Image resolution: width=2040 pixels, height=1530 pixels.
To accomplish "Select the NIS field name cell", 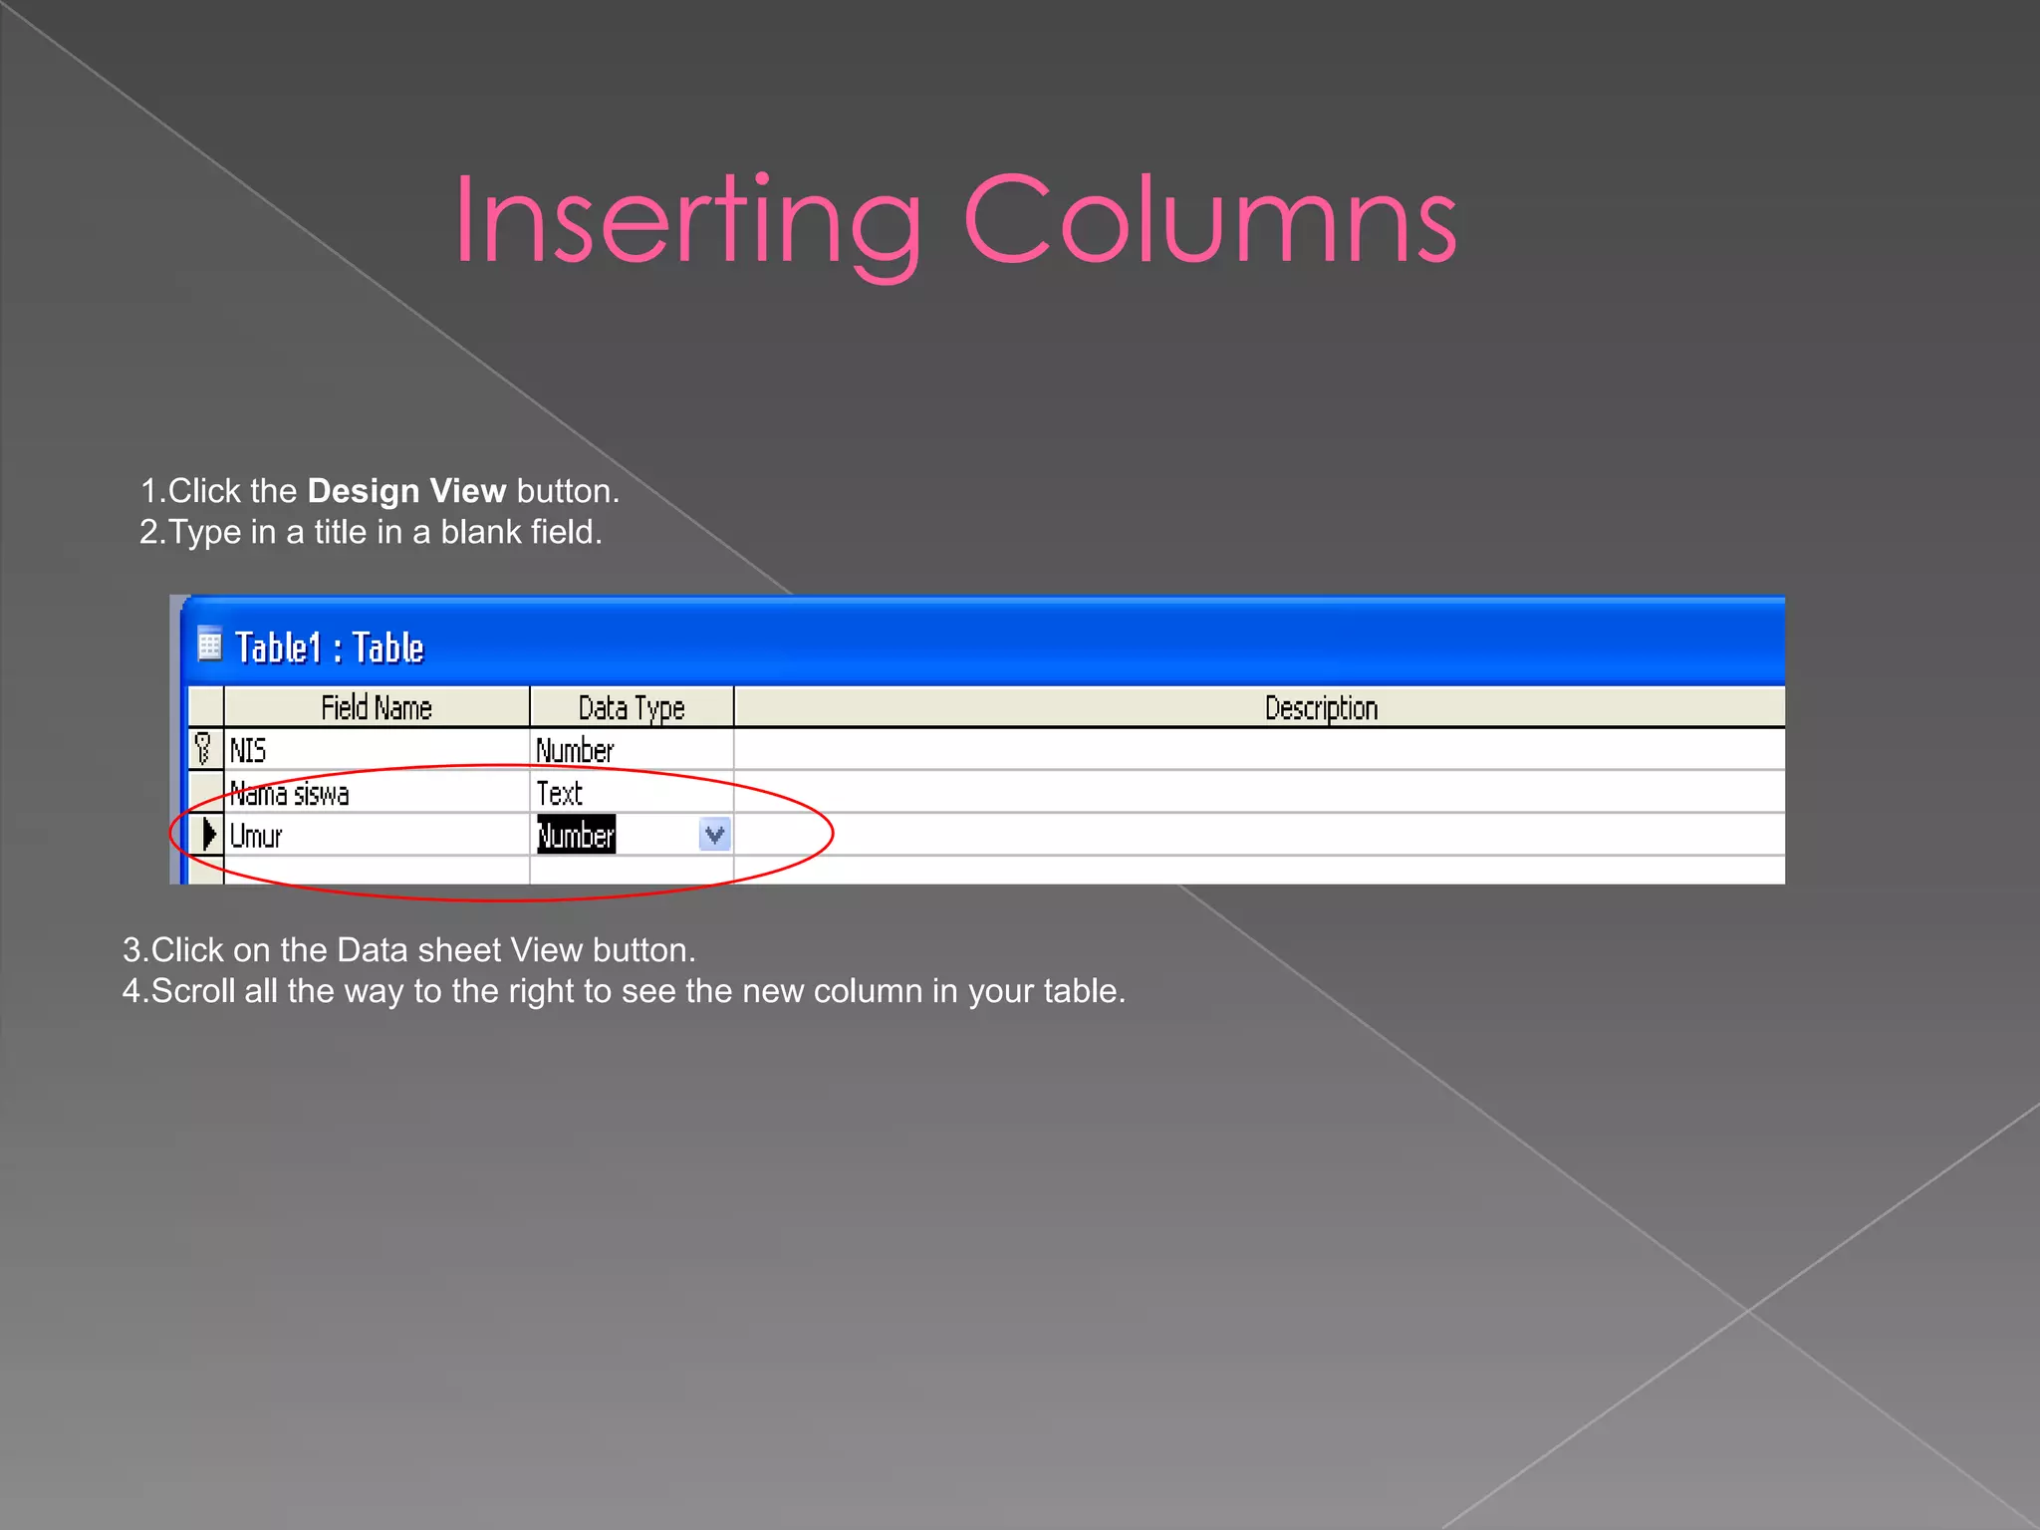I will 378,749.
